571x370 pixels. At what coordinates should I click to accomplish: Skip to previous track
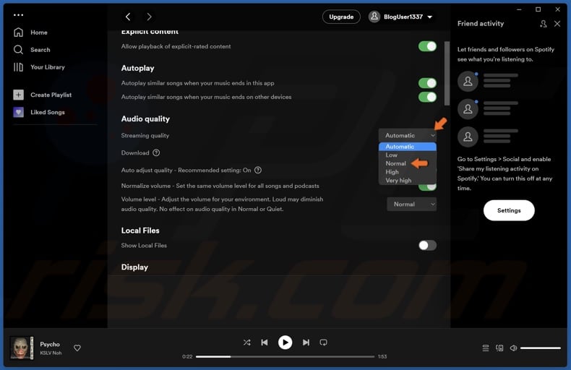(x=265, y=343)
